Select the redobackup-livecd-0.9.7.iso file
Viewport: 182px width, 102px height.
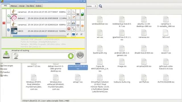[x=122, y=22]
